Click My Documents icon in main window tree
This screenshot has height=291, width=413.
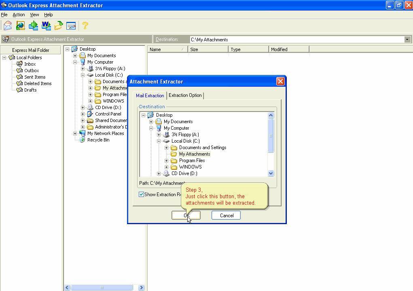point(83,56)
